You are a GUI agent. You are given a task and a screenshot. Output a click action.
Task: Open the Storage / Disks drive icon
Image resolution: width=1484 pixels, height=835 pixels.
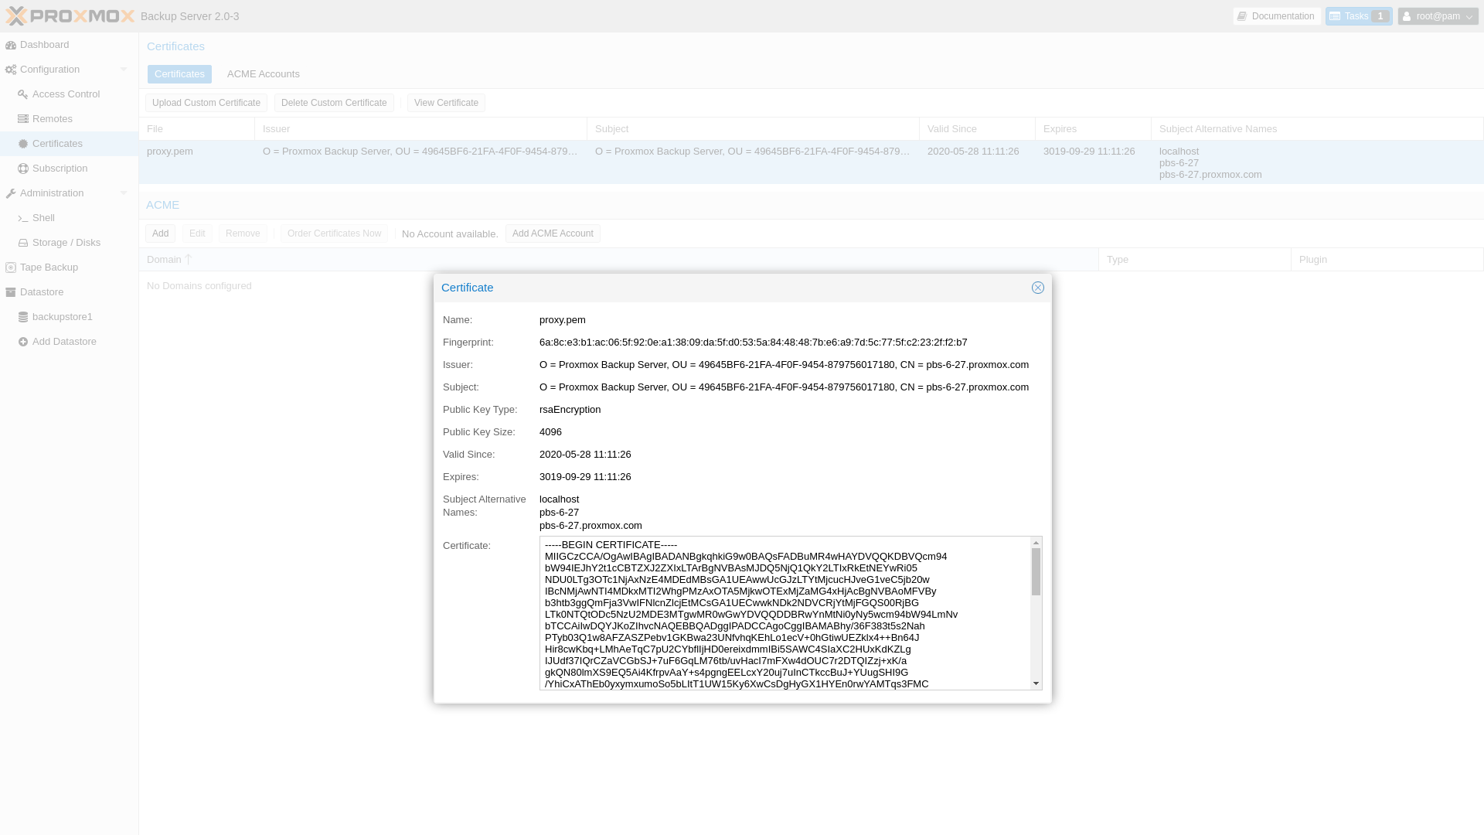click(23, 243)
